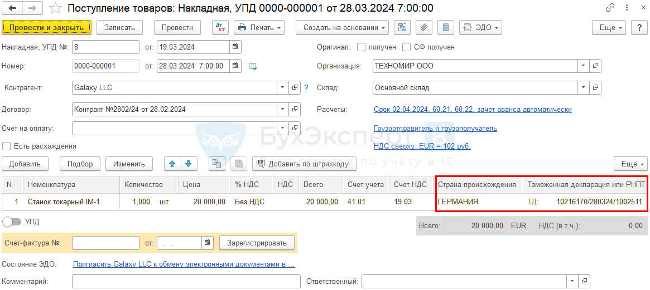Screen dimensions: 650x290
Task: Tick the Есть расхождения checkbox
Action: 7,146
